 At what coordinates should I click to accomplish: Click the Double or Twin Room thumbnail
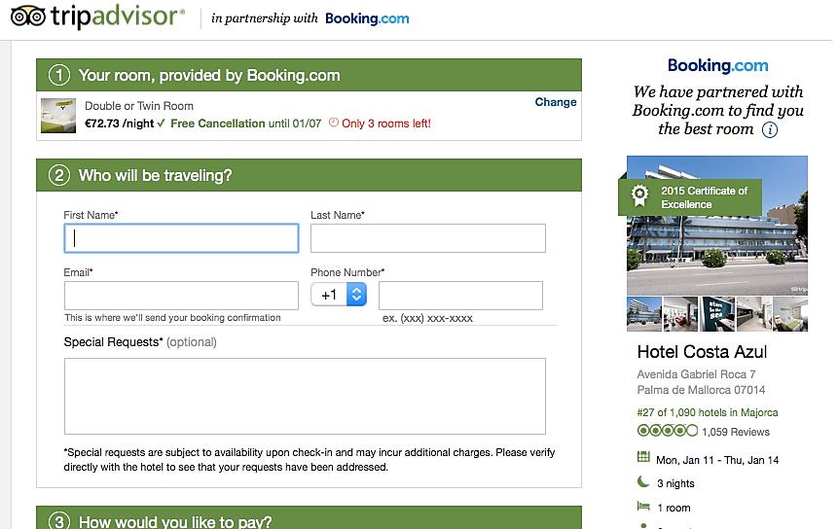point(58,115)
